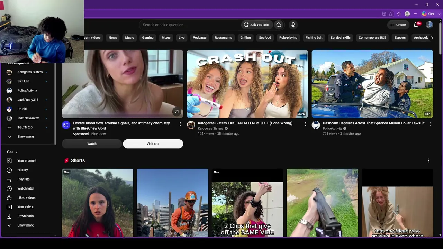The height and width of the screenshot is (249, 443).
Task: Open the Kalogeras Sisters ALLERGY TEST video title
Action: [245, 123]
